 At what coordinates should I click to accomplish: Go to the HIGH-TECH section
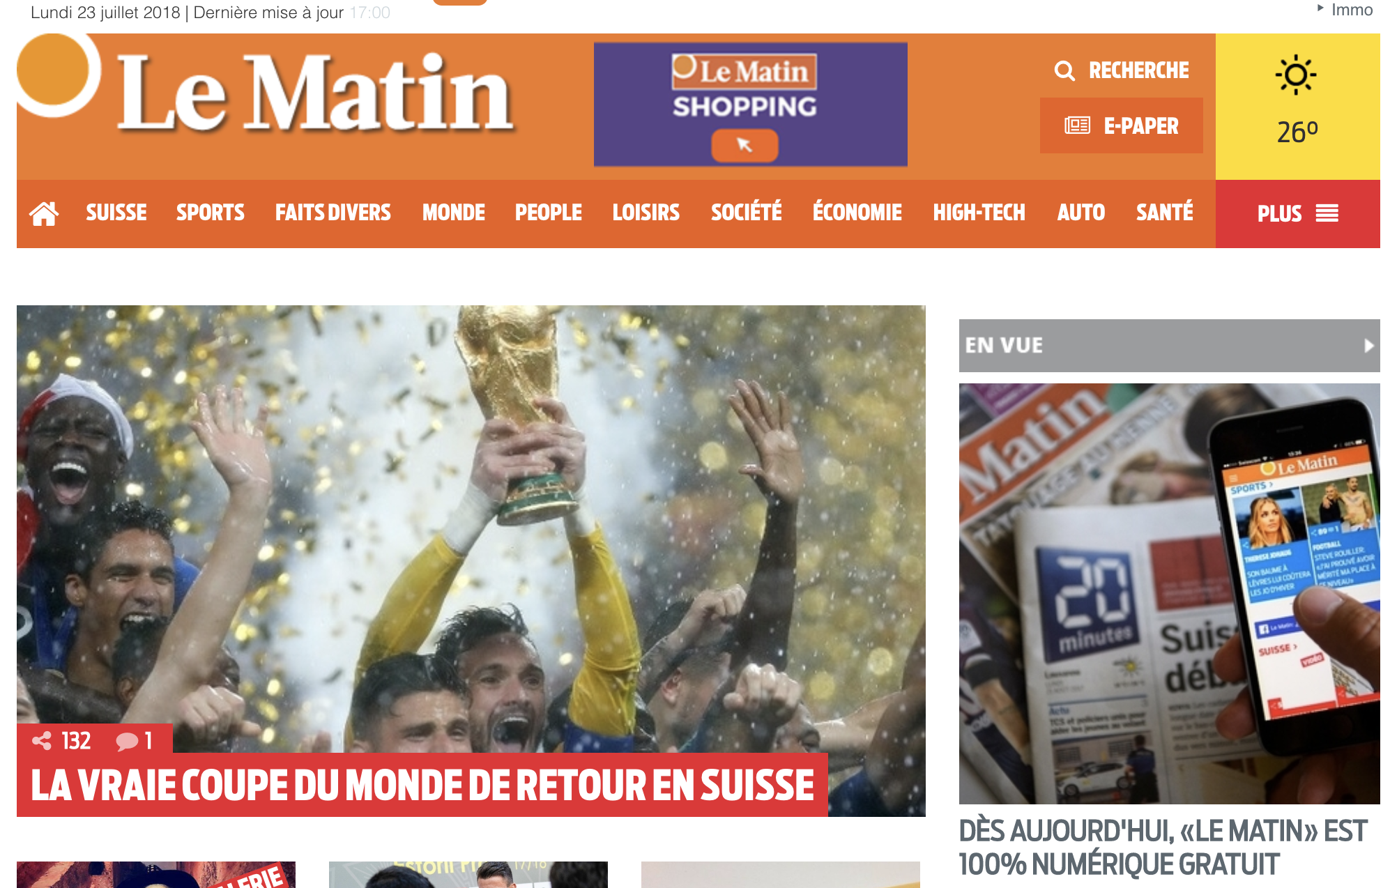979,213
